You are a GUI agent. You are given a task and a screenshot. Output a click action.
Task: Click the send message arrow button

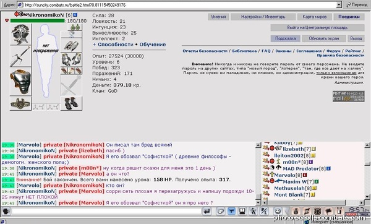click(x=207, y=211)
